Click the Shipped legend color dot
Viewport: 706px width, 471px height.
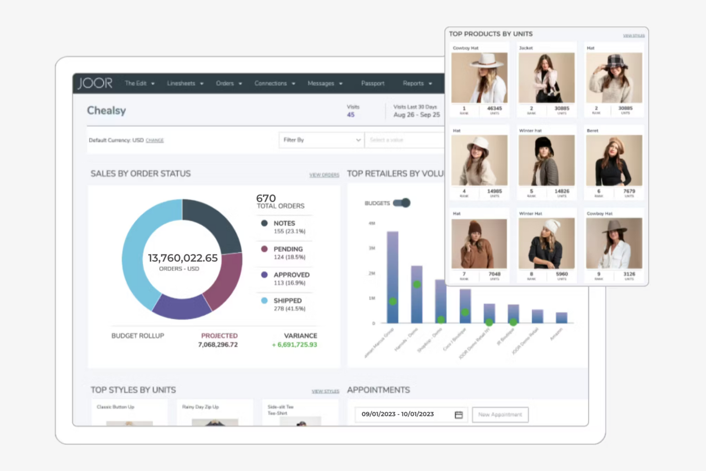coord(264,301)
